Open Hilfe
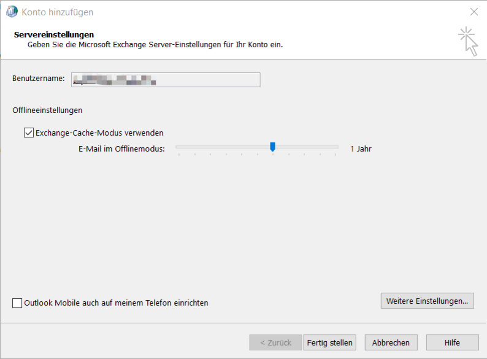Image resolution: width=487 pixels, height=359 pixels. pyautogui.click(x=453, y=342)
